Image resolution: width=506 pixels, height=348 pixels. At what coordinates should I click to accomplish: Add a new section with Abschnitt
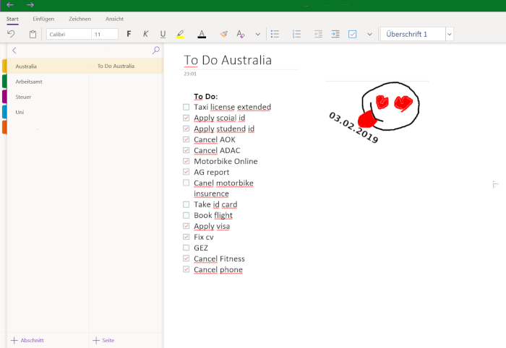tap(27, 340)
